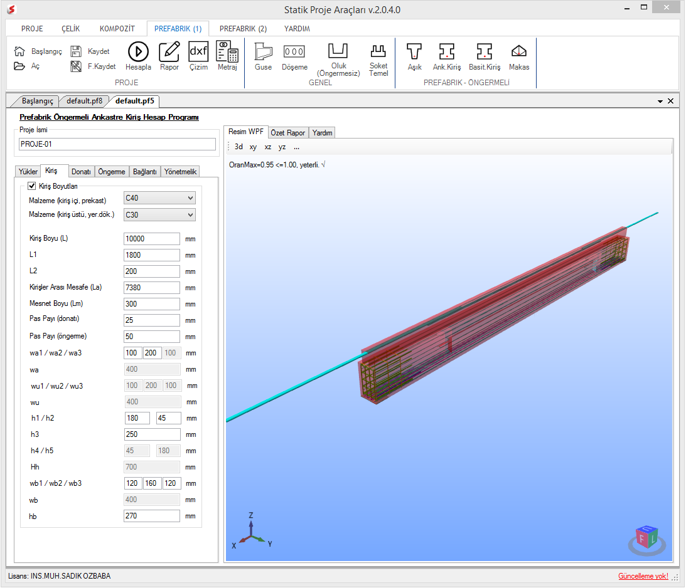Select the Aşık purlin icon
Viewport: 686px width, 588px height.
414,51
